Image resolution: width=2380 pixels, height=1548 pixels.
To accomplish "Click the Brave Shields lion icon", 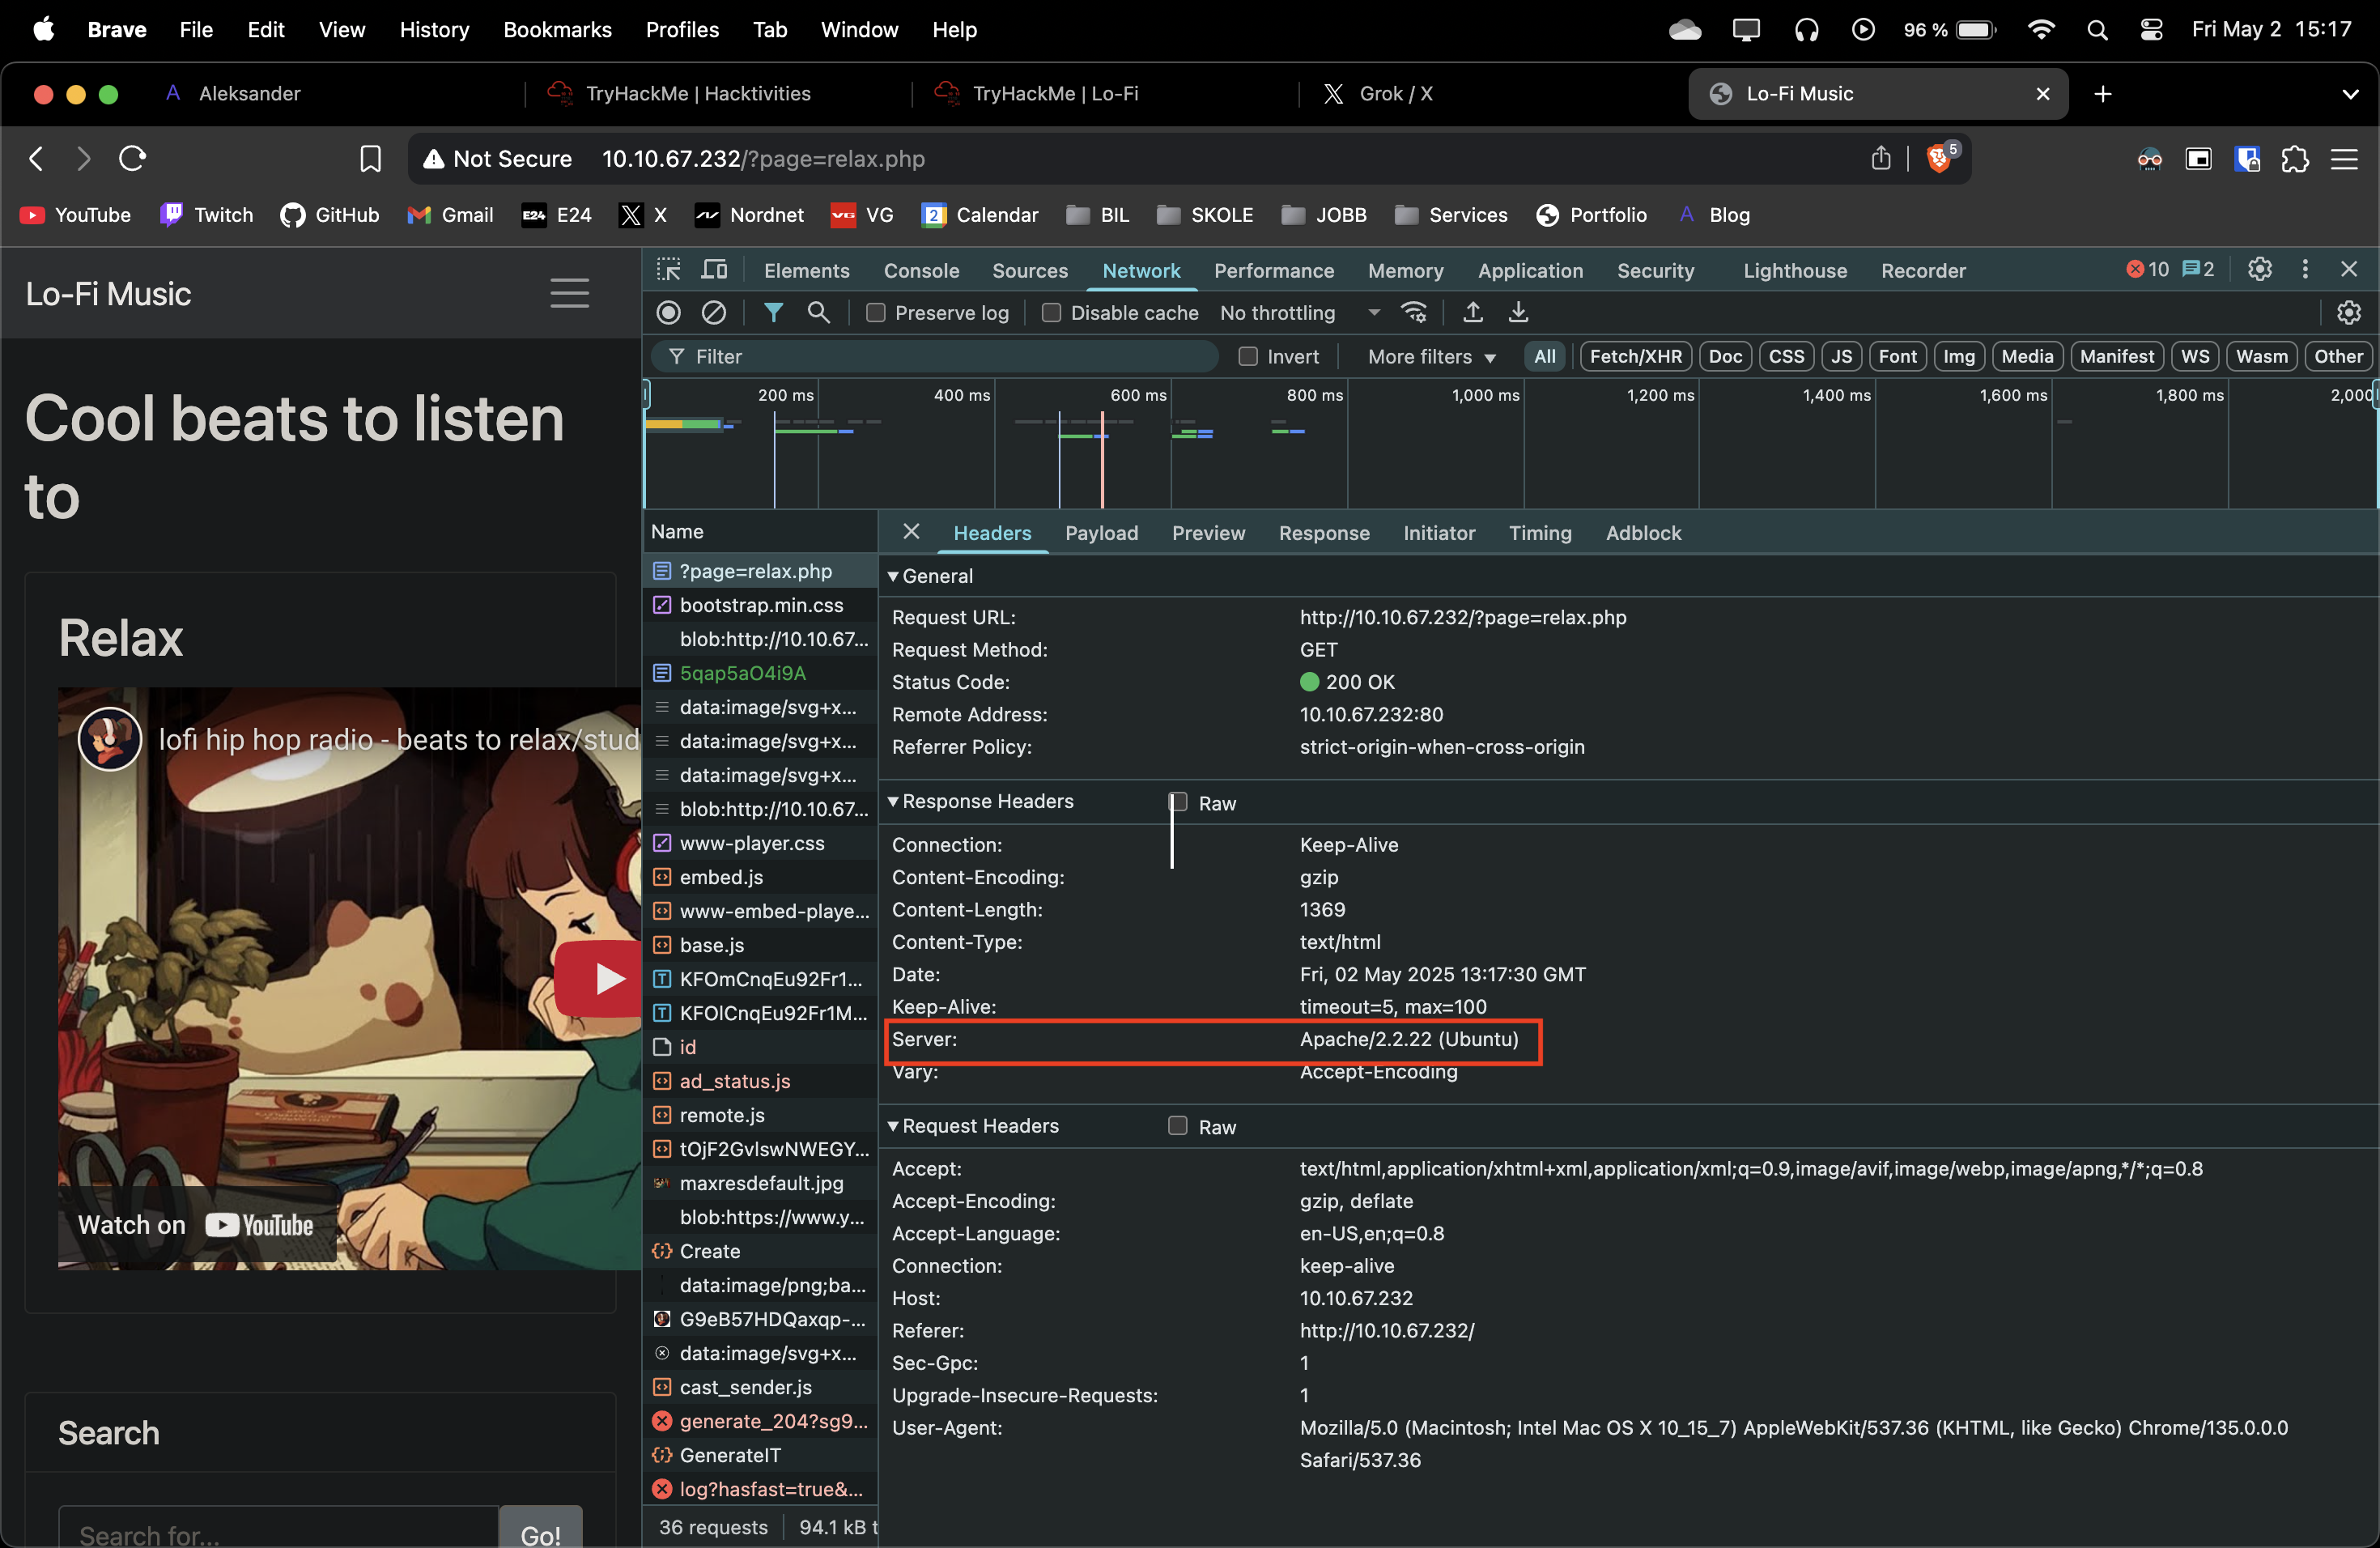I will pyautogui.click(x=1939, y=158).
